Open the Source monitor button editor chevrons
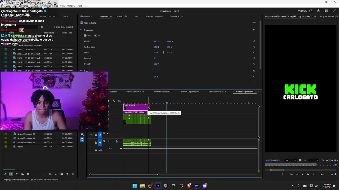Viewport: 339px width, 190px height. tap(332, 174)
